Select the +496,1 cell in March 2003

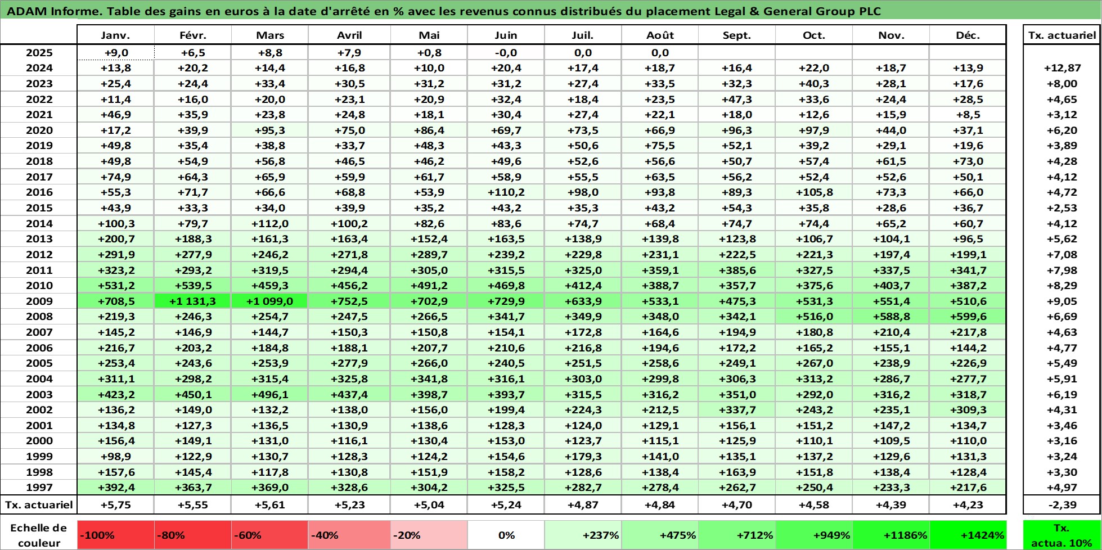(270, 394)
